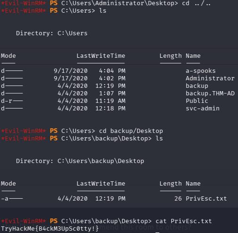Click the first LastWriteTime column header
Viewport: 238px width, 233px height.
101,56
